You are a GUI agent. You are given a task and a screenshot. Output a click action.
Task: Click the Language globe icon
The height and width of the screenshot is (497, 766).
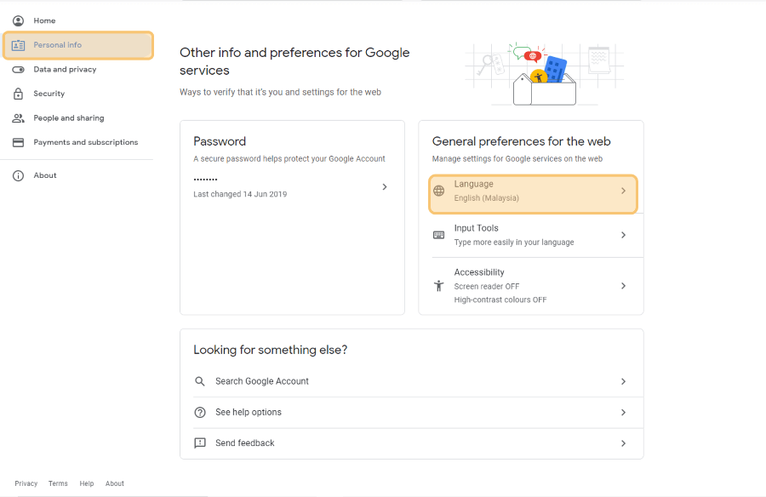(438, 191)
